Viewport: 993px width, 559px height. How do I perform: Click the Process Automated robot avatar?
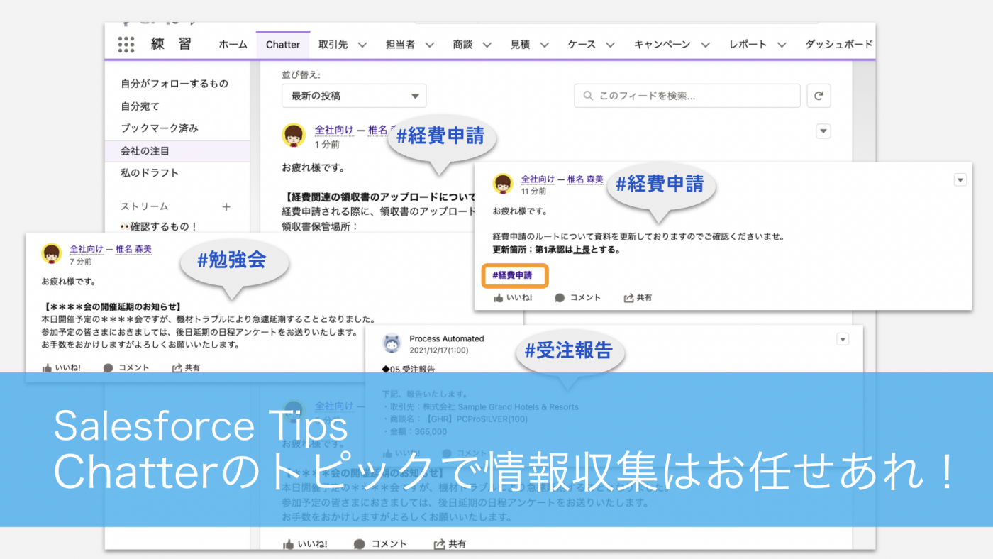click(x=392, y=343)
